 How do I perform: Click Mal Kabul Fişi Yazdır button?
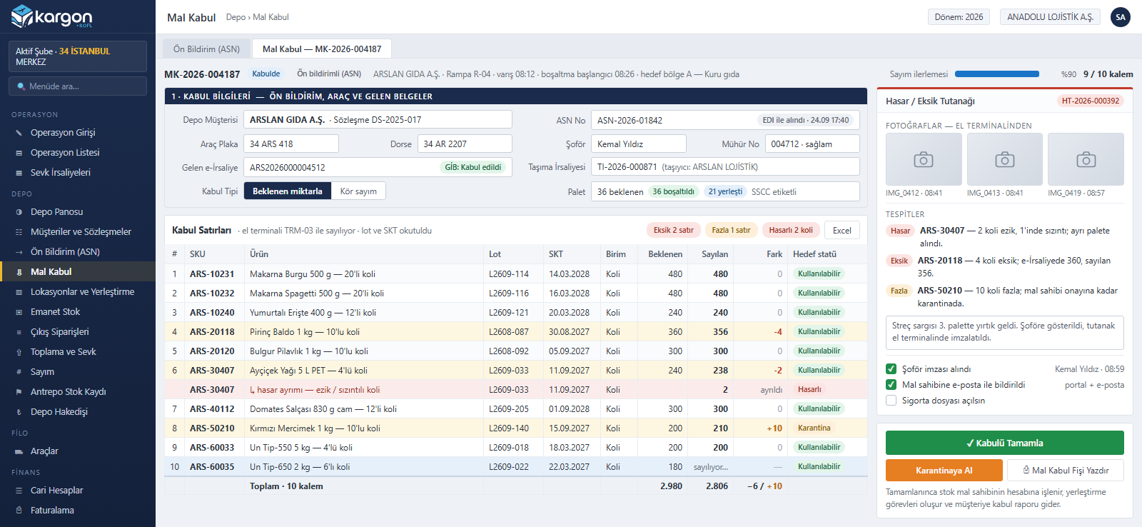click(1066, 471)
